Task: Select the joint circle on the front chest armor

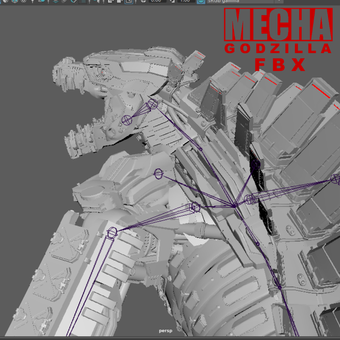Action: pyautogui.click(x=159, y=174)
